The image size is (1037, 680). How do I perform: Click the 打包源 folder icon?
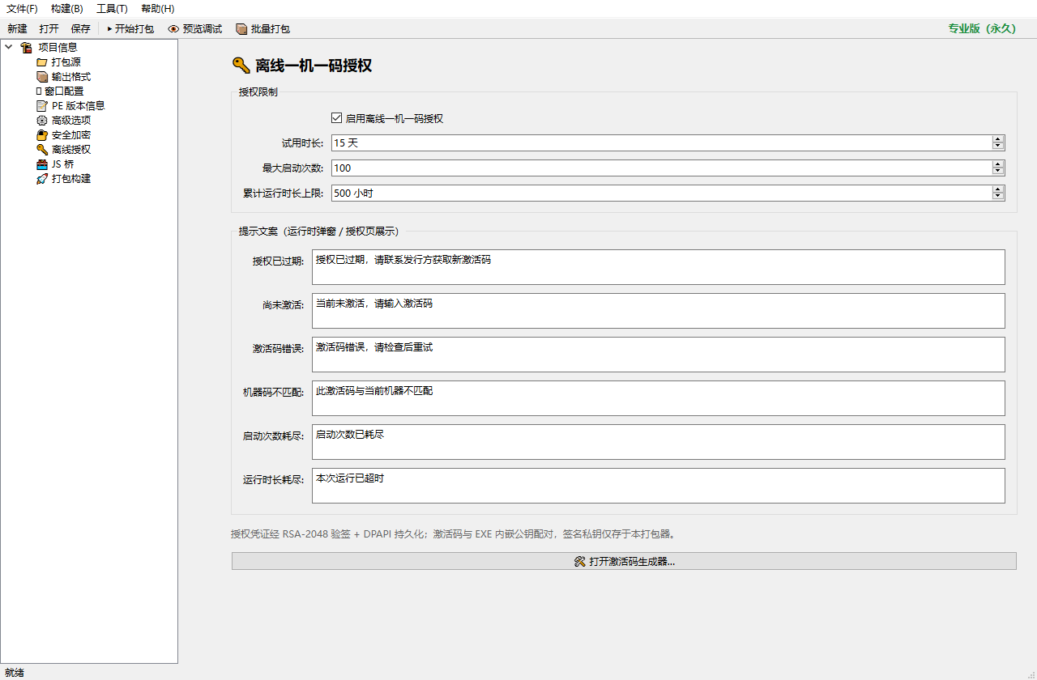pos(42,62)
